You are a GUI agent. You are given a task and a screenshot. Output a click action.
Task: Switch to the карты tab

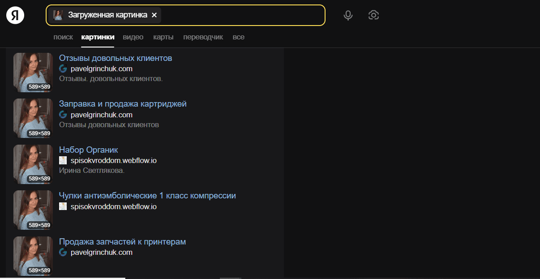[x=163, y=37]
